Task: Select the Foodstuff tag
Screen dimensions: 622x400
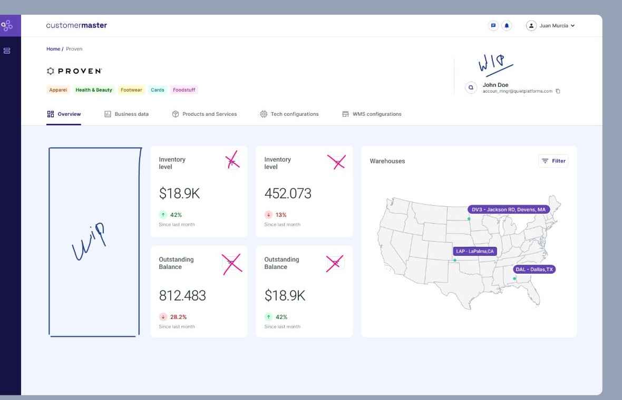Action: pos(184,90)
